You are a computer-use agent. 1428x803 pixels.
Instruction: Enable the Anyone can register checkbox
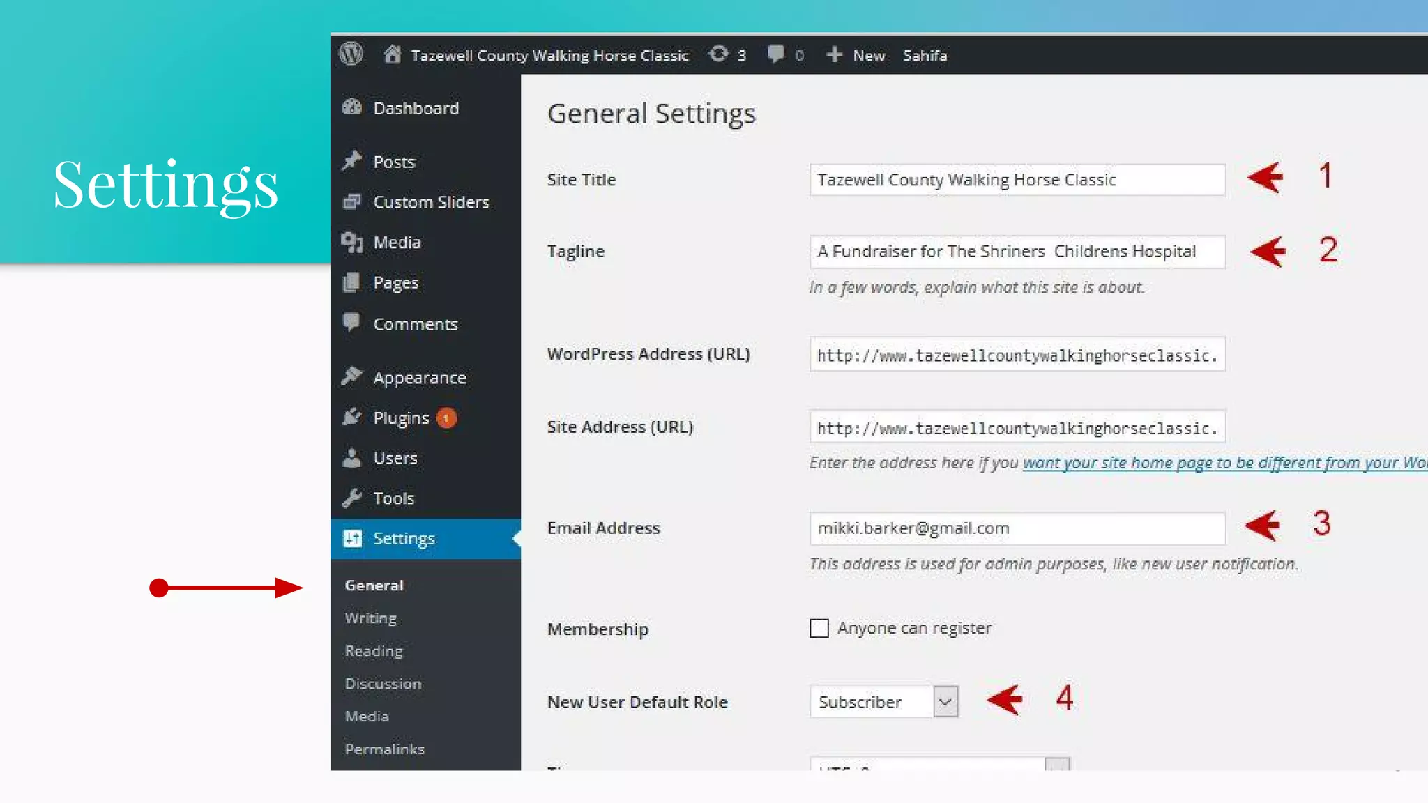pyautogui.click(x=819, y=628)
